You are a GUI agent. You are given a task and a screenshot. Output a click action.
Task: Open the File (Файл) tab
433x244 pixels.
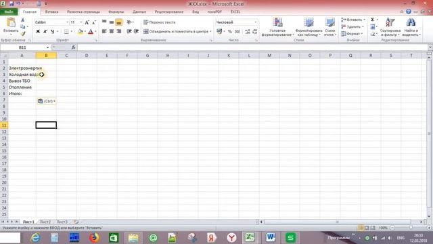pos(9,12)
